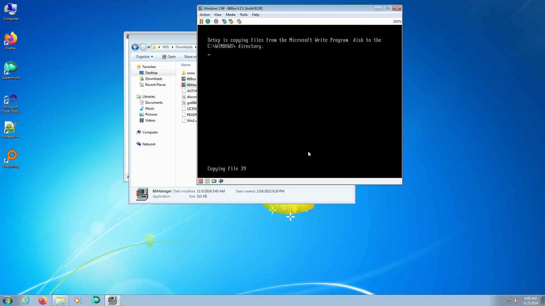Open the Action menu
Image resolution: width=545 pixels, height=306 pixels.
tap(204, 15)
